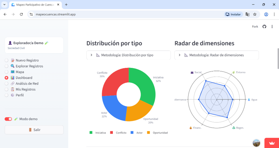The width and height of the screenshot is (279, 148).
Task: Click the Instalar app button
Action: (233, 14)
